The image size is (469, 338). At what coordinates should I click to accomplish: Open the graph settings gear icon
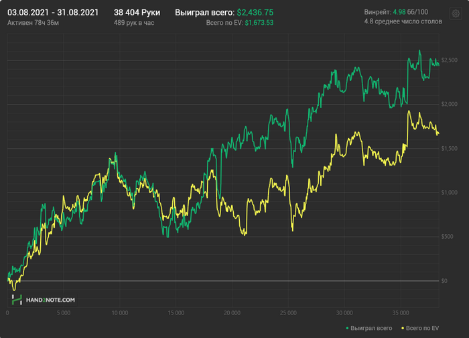tap(456, 14)
